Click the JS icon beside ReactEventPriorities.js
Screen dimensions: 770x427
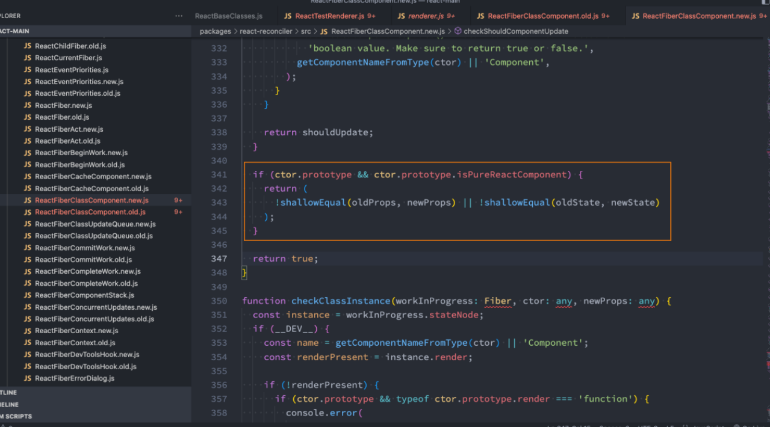[x=28, y=70]
